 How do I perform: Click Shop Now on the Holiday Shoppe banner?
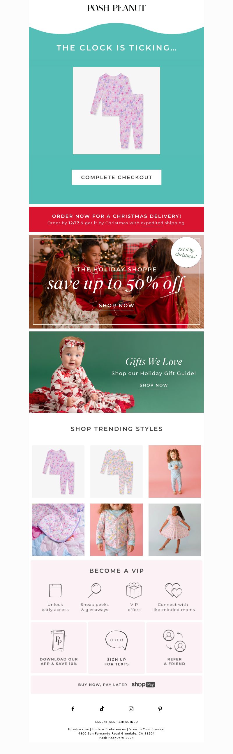(116, 306)
